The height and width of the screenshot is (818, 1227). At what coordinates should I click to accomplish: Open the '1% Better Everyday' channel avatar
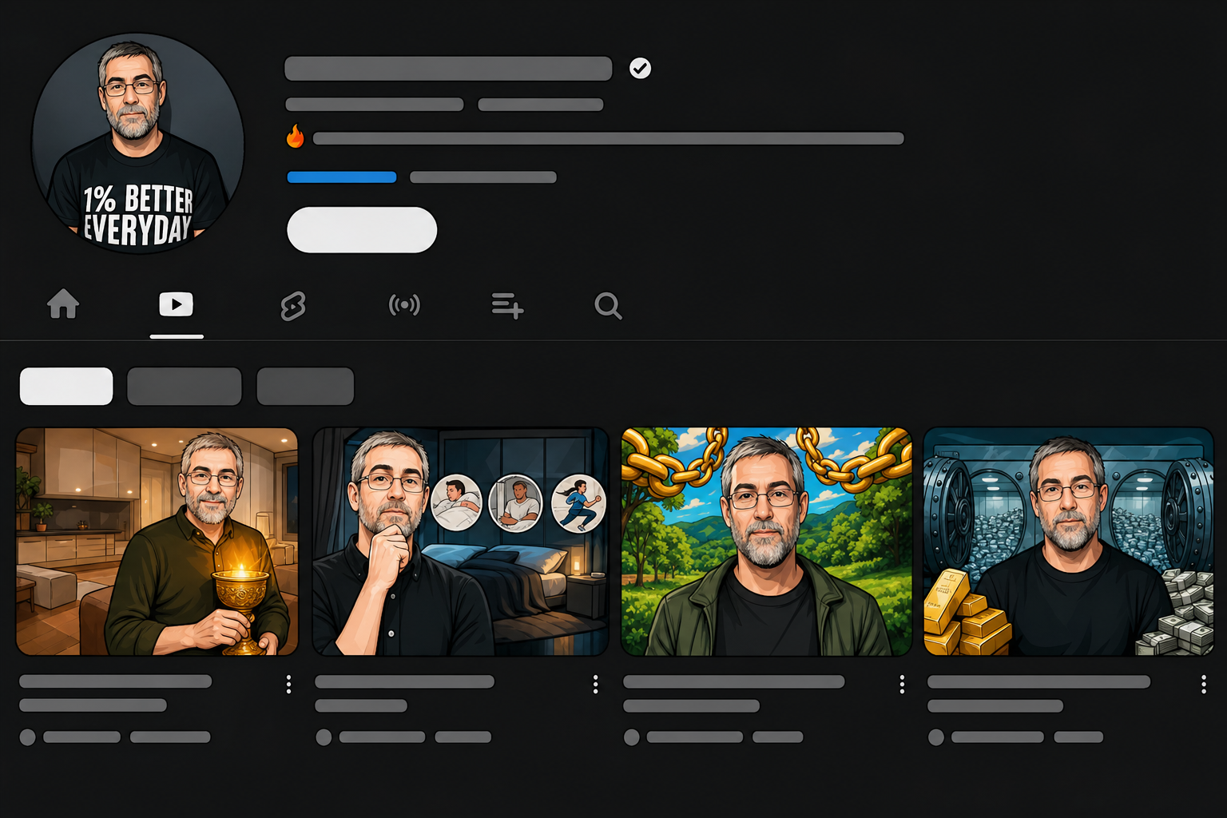click(x=137, y=144)
